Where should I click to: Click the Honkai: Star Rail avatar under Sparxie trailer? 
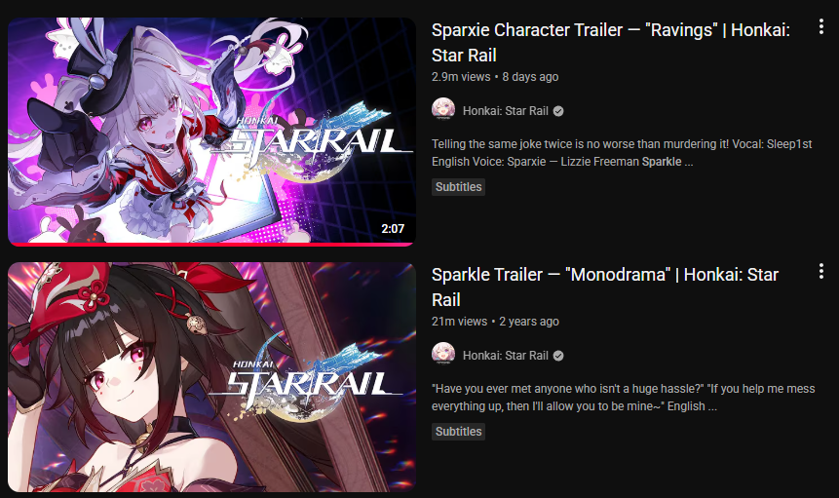pos(443,109)
